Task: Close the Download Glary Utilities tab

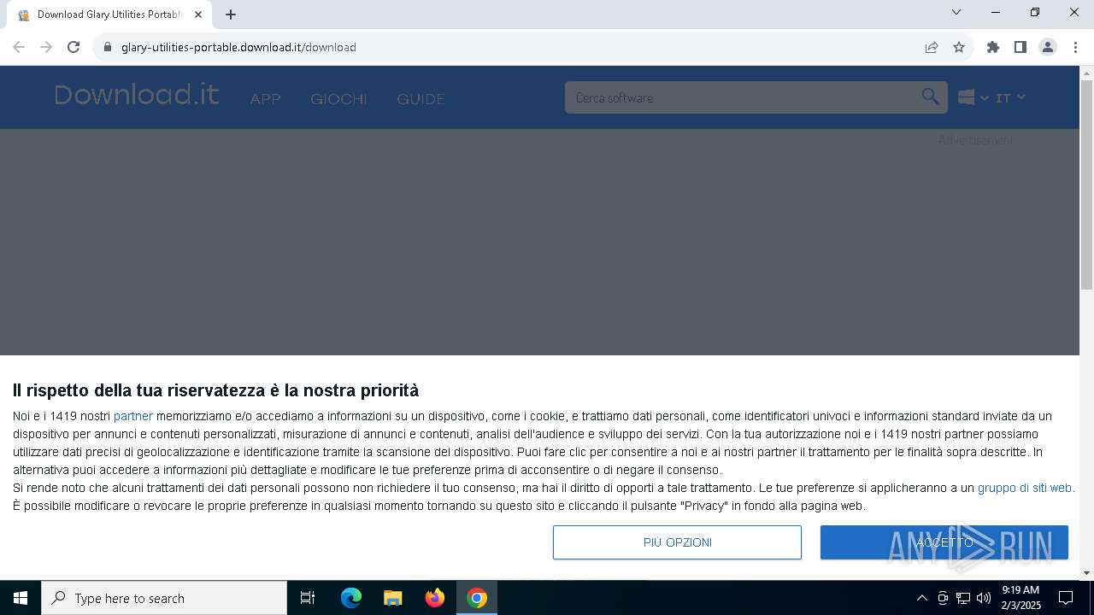Action: tap(198, 15)
